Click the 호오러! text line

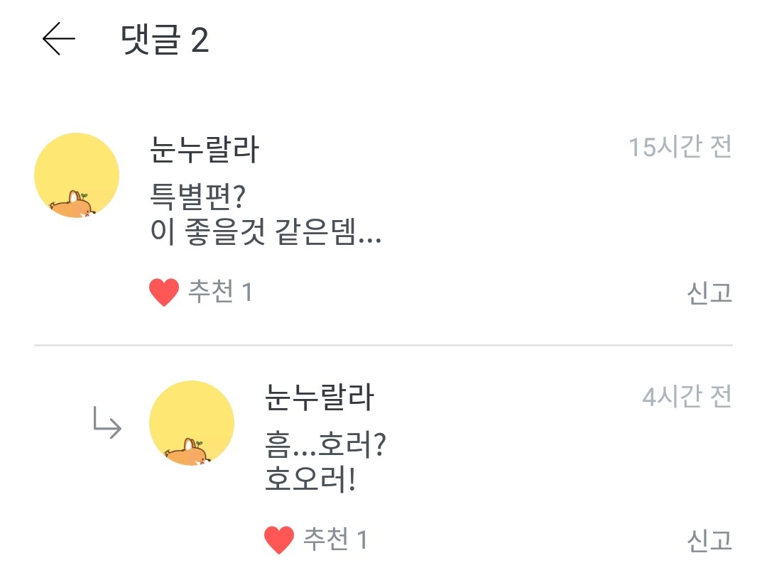click(x=310, y=481)
